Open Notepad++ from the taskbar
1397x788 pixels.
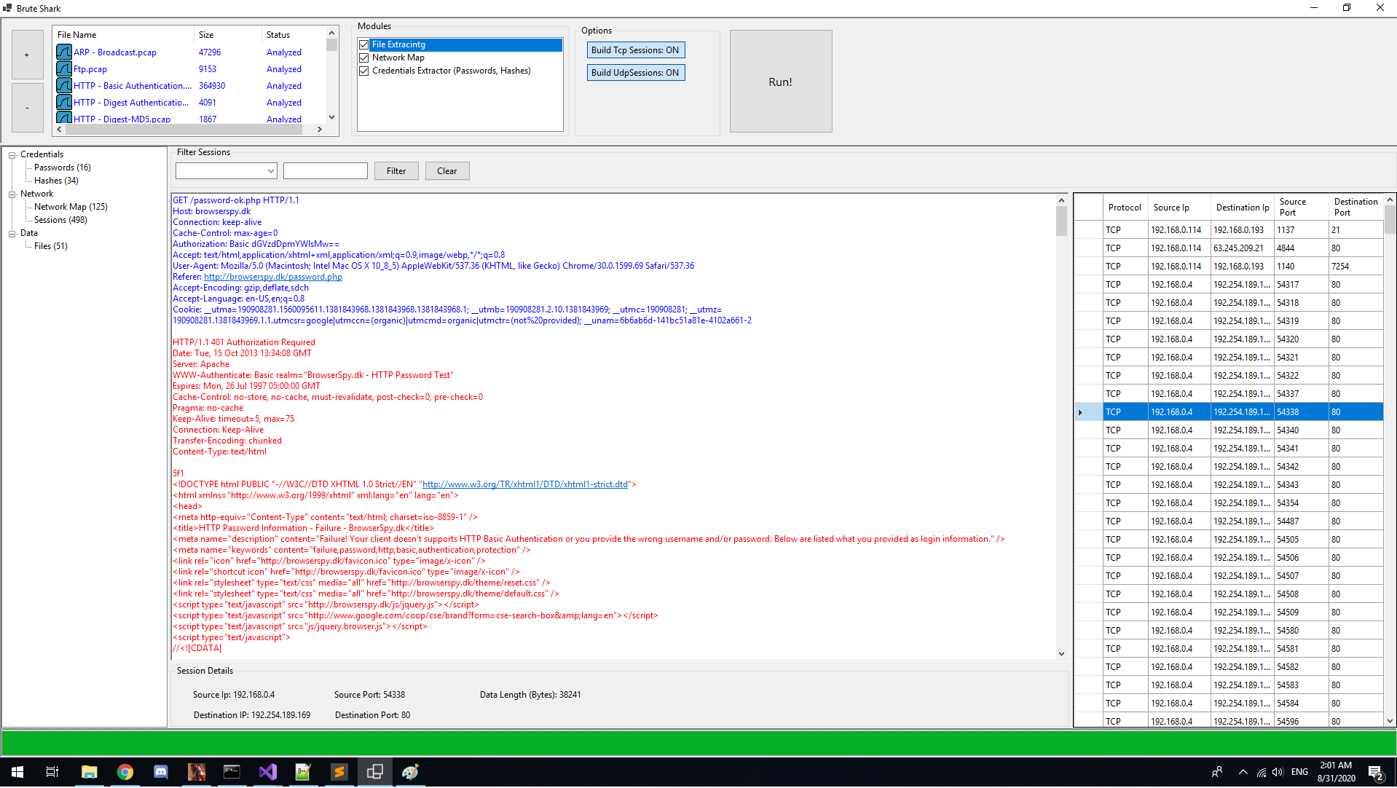tap(303, 772)
